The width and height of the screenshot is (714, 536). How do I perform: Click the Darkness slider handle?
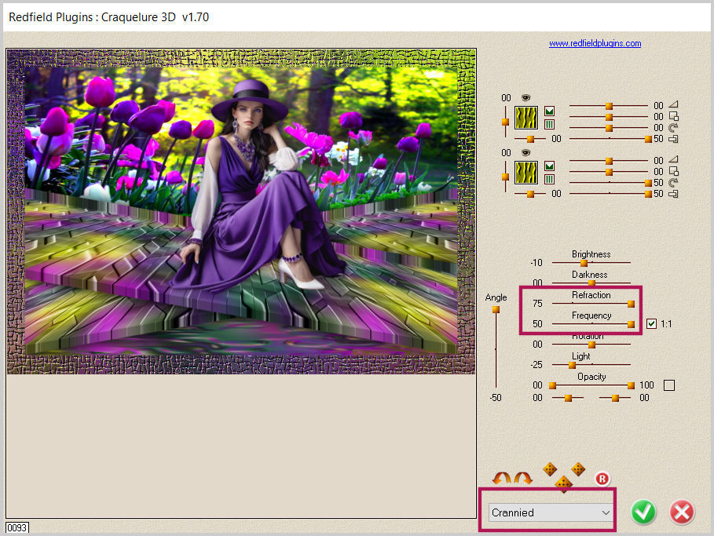(591, 283)
